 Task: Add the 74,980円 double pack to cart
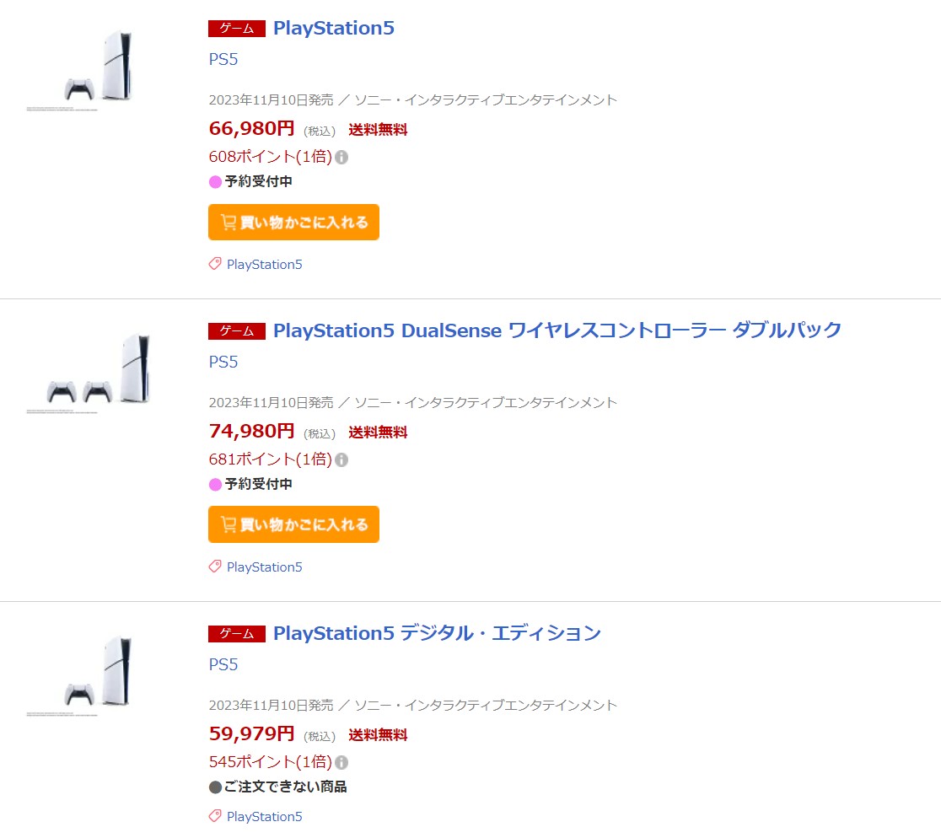click(293, 524)
